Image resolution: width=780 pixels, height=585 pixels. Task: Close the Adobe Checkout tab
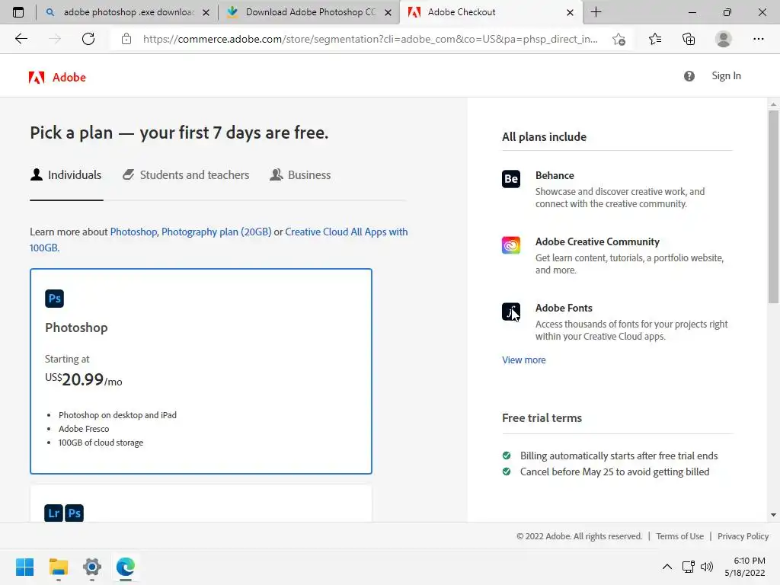[570, 12]
